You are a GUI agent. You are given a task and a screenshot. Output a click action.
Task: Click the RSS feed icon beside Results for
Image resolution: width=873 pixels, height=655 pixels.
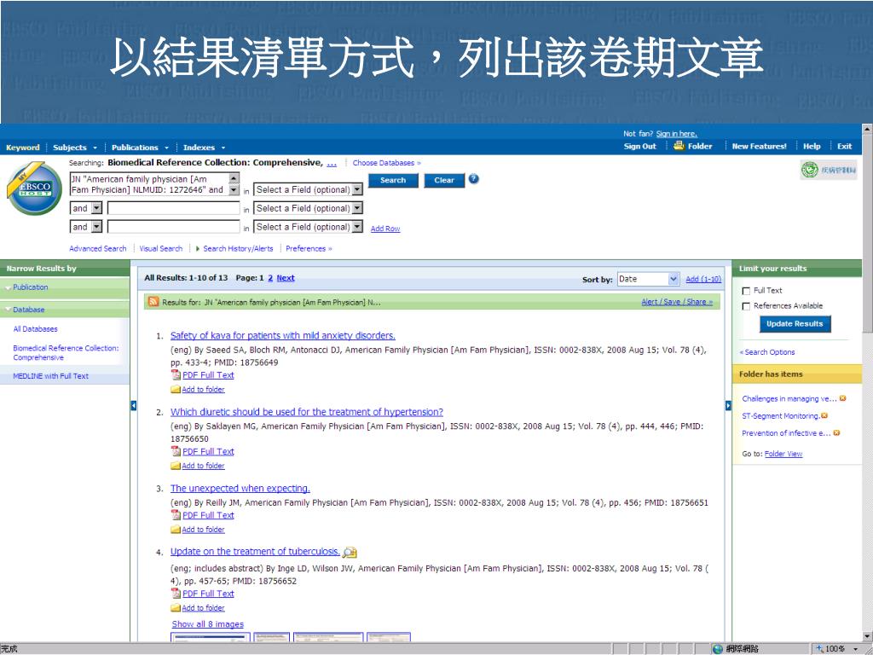click(x=153, y=302)
